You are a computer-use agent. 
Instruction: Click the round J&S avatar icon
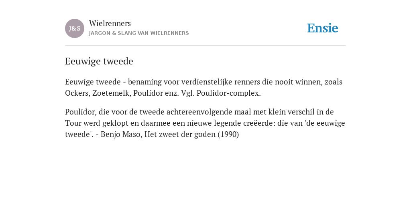(x=75, y=28)
